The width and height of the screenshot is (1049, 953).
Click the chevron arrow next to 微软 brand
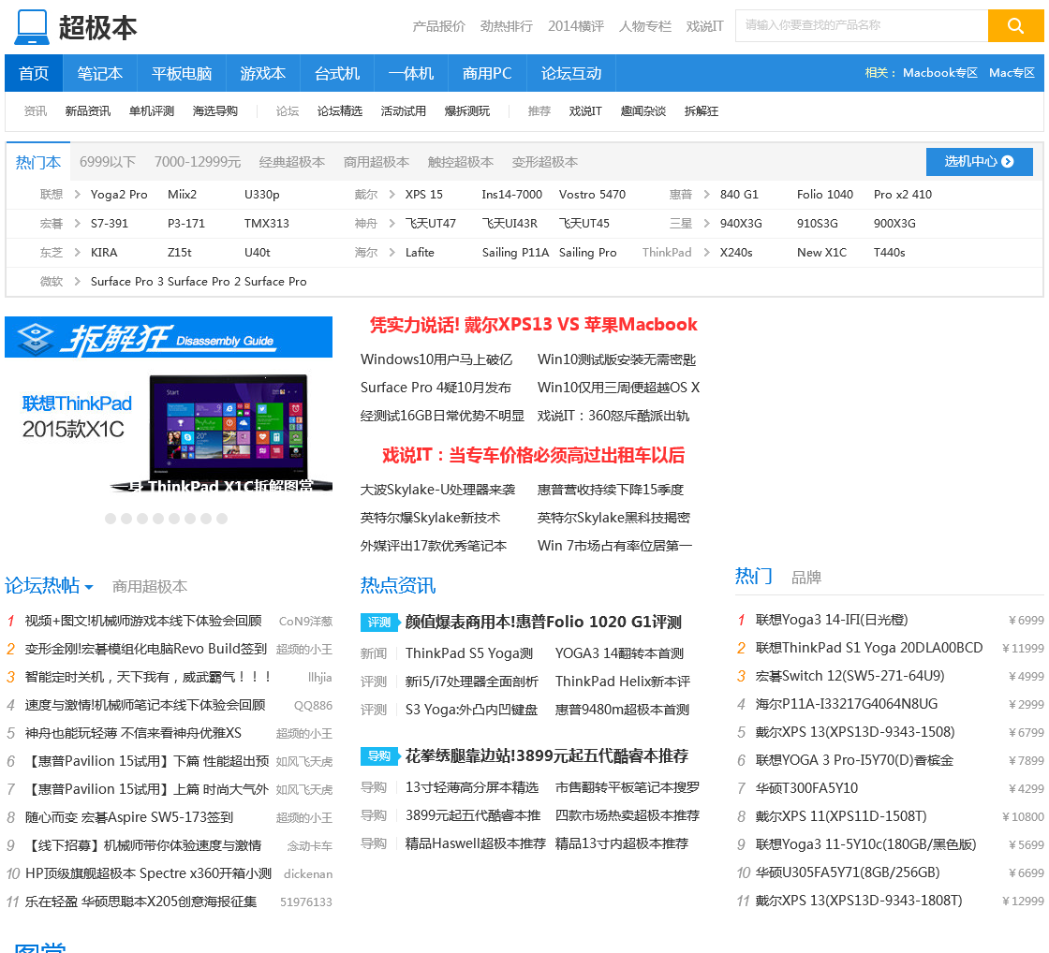77,281
